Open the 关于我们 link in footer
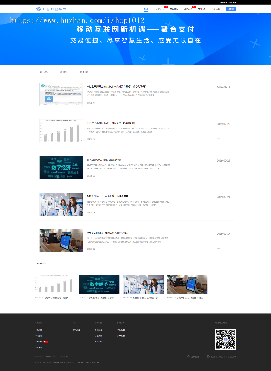 point(121,335)
